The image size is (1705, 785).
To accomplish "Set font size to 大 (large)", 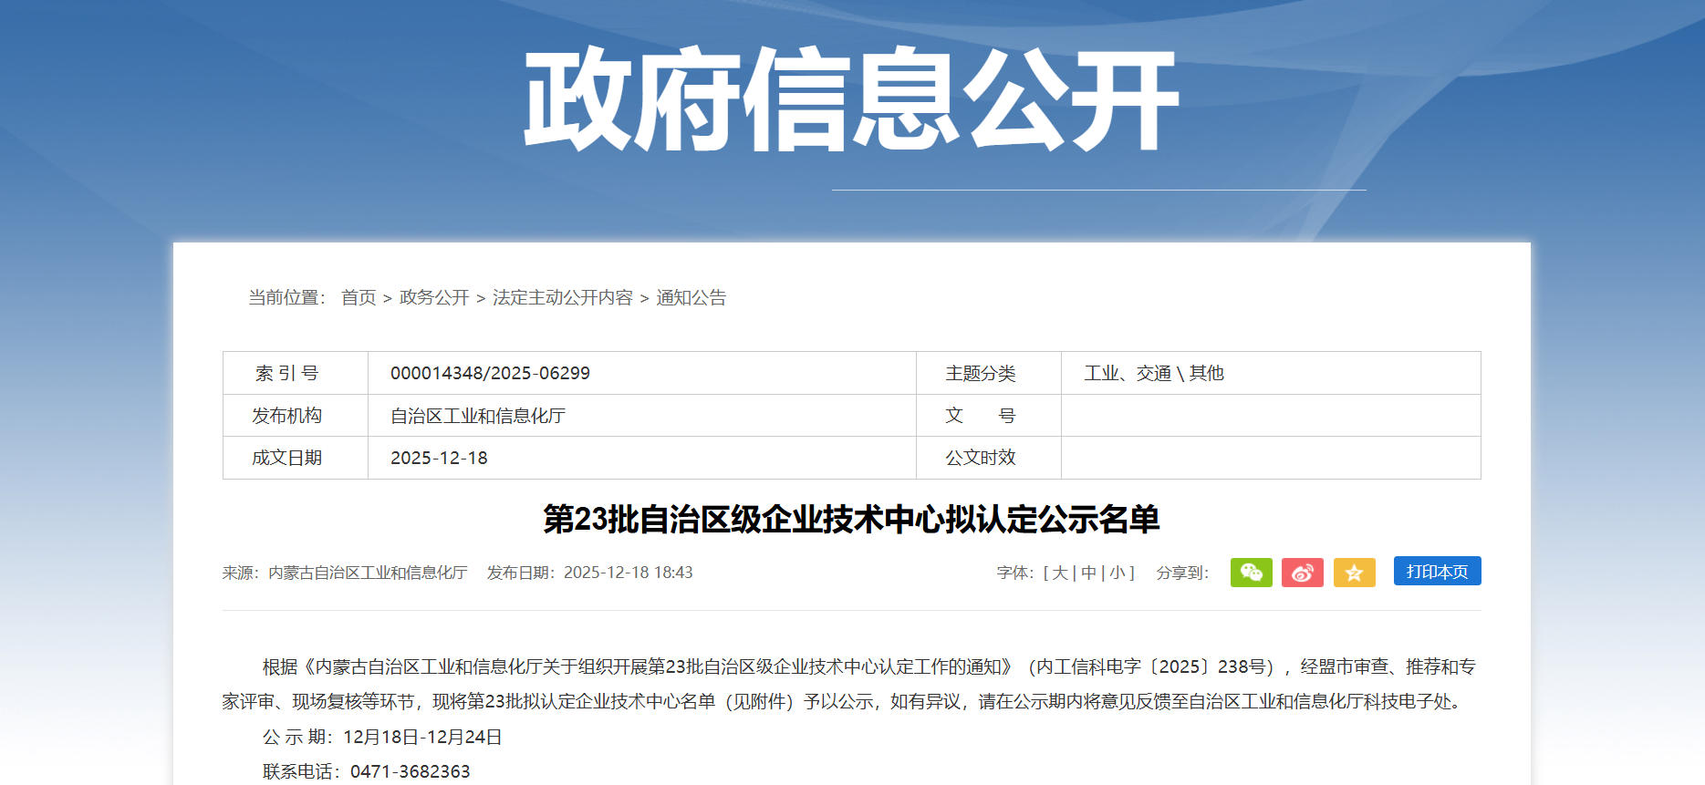I will click(x=1060, y=573).
